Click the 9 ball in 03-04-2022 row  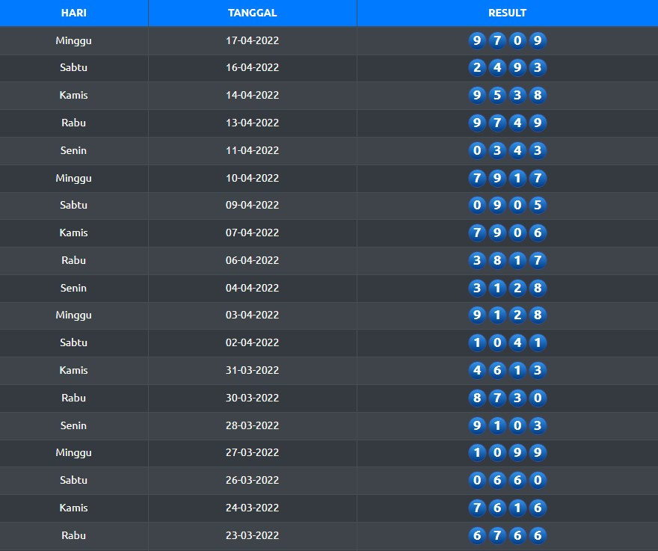(477, 315)
